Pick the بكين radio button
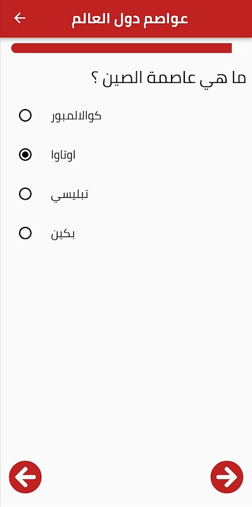252x507 pixels. point(25,233)
